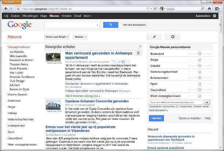The image size is (224, 151).
Task: Open Vertalen in Google bar
Action: (66, 16)
